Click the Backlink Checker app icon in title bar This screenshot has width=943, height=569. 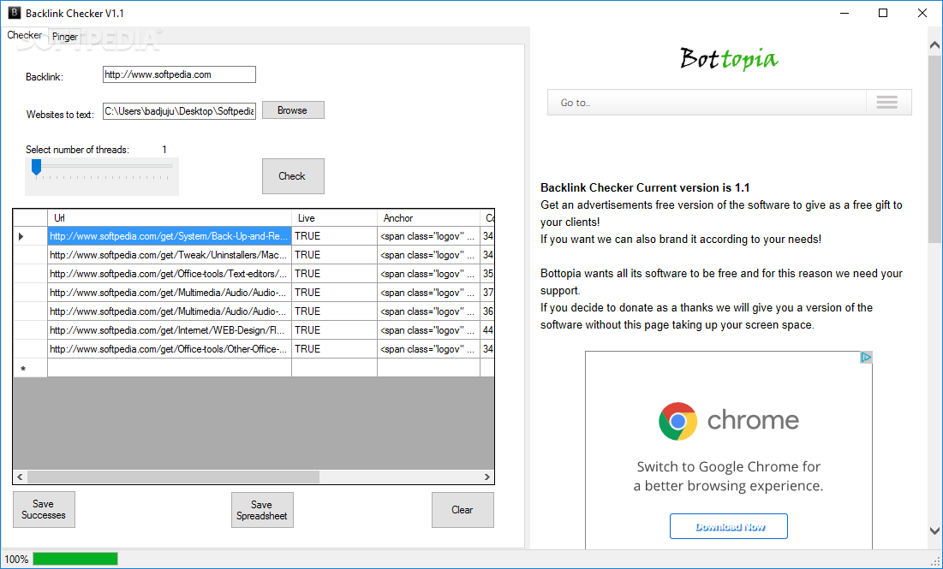click(x=14, y=13)
